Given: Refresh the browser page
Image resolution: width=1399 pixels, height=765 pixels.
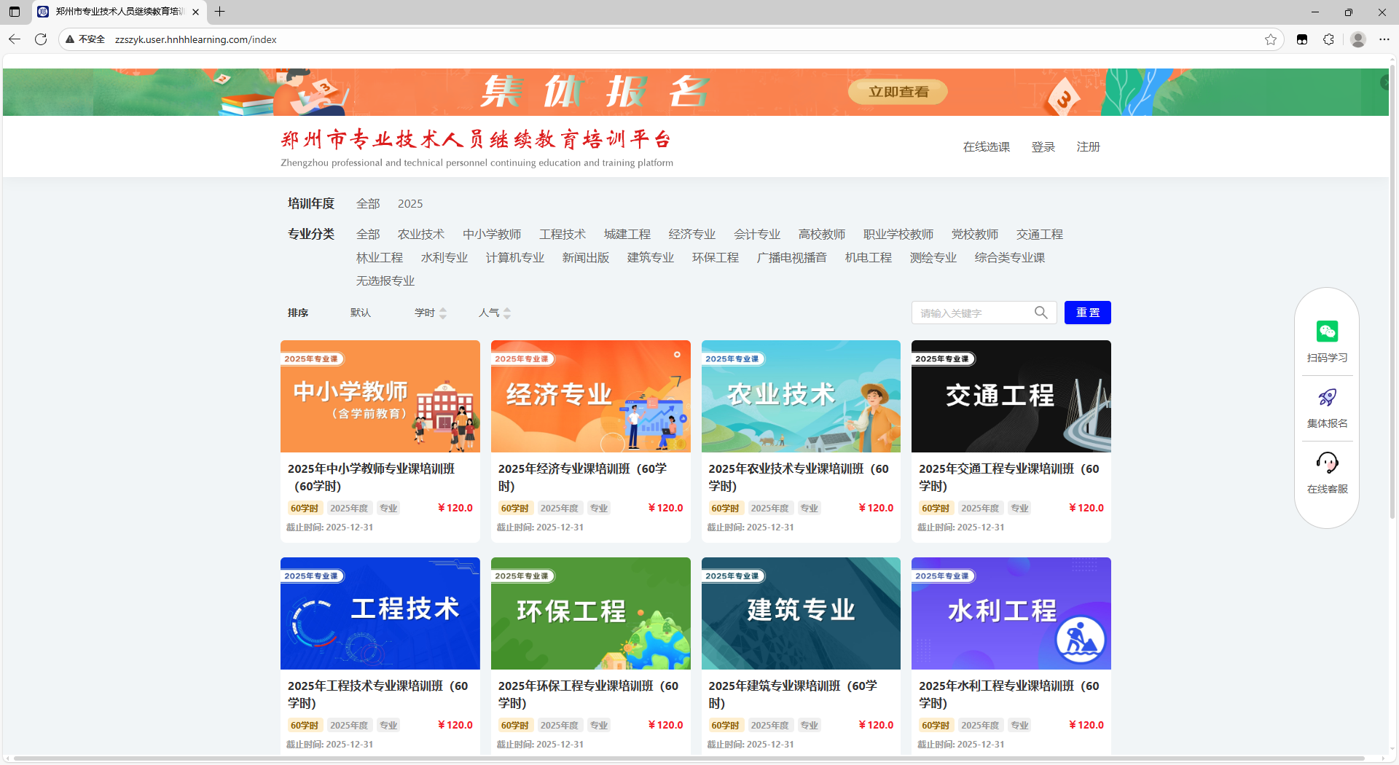Looking at the screenshot, I should click(41, 39).
